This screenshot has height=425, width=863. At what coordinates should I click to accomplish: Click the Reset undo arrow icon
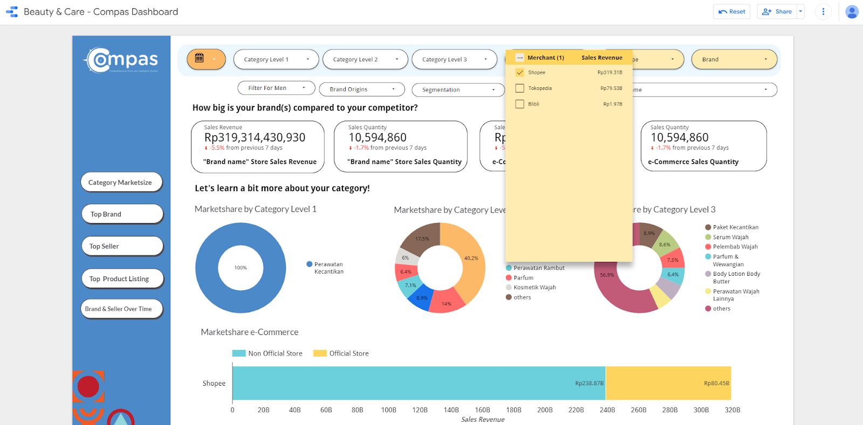click(x=723, y=11)
